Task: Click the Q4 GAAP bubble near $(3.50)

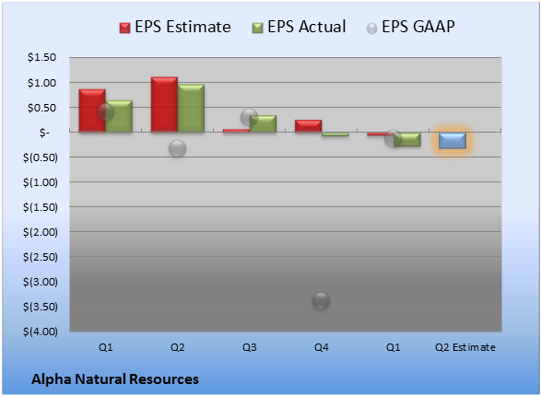Action: pos(322,300)
